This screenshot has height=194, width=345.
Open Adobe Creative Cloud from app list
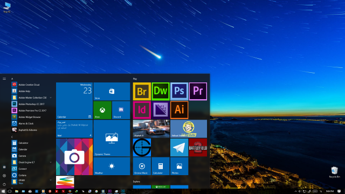pyautogui.click(x=32, y=85)
